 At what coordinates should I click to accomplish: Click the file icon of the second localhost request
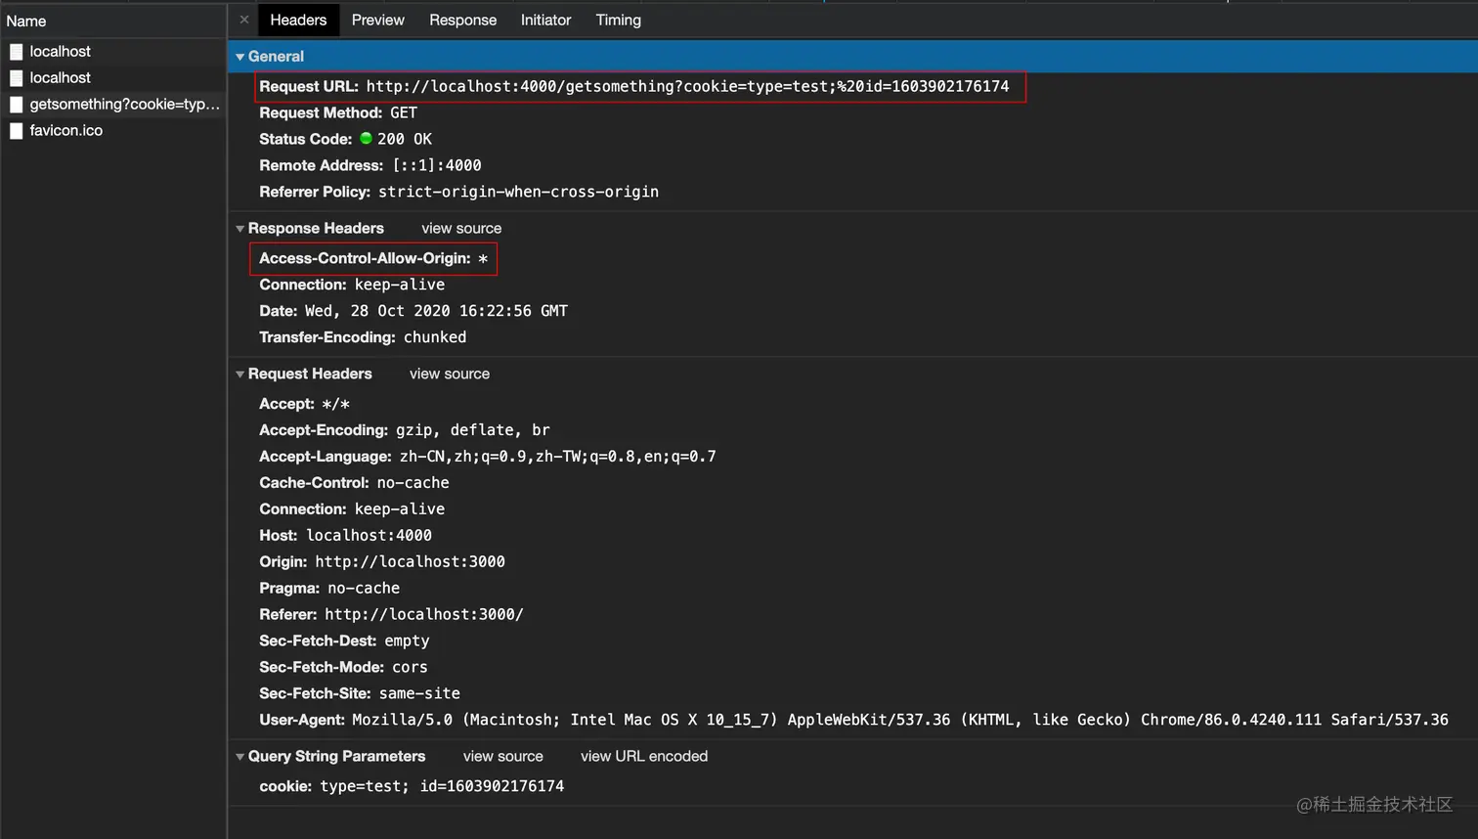pyautogui.click(x=17, y=78)
